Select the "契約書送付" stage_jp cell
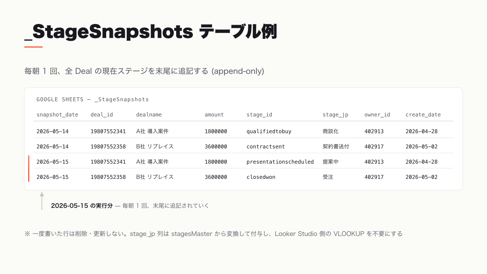Viewport: 487px width, 274px height. click(336, 147)
